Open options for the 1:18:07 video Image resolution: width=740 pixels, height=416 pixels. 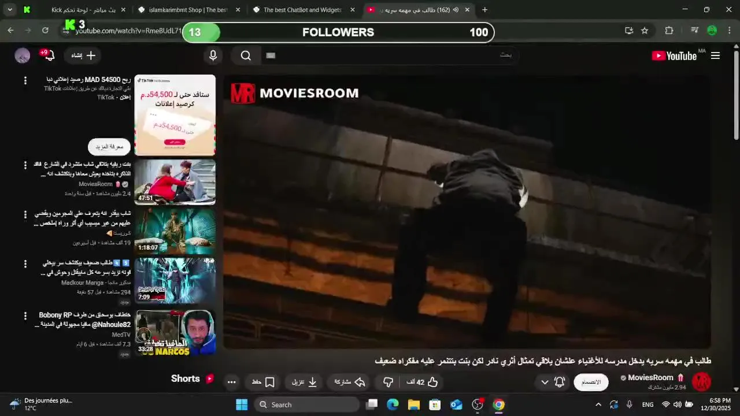[x=25, y=215]
